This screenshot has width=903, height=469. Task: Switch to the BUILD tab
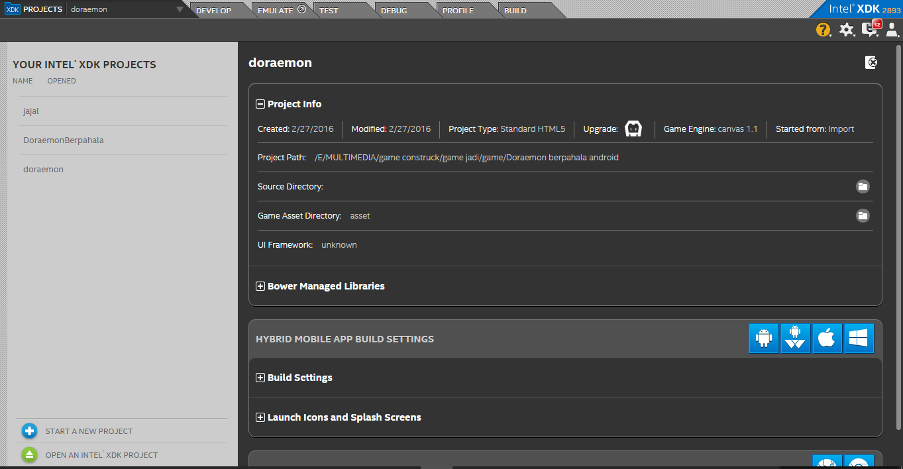click(515, 11)
